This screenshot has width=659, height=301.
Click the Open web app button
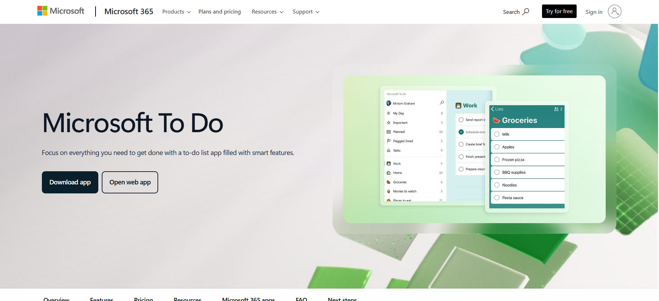click(x=130, y=182)
